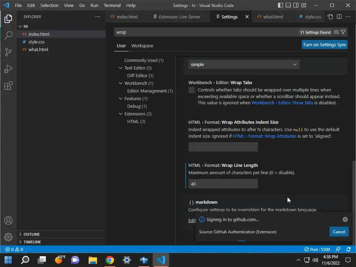This screenshot has height=267, width=356.
Task: Turn on Settings Sync button
Action: pos(325,45)
